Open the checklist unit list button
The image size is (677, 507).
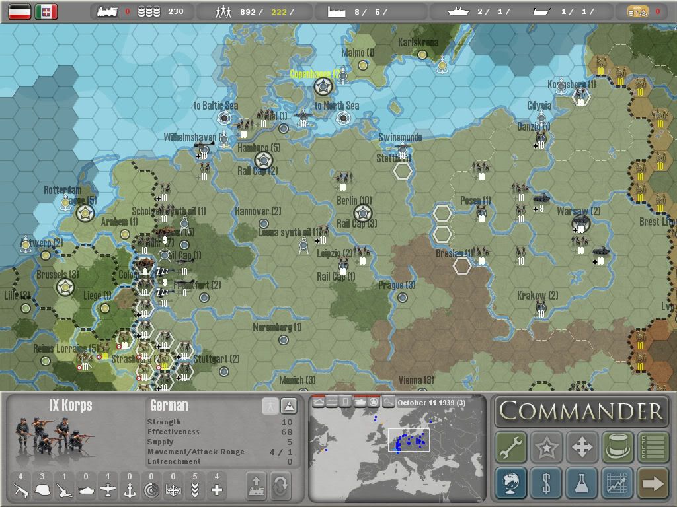pos(653,447)
